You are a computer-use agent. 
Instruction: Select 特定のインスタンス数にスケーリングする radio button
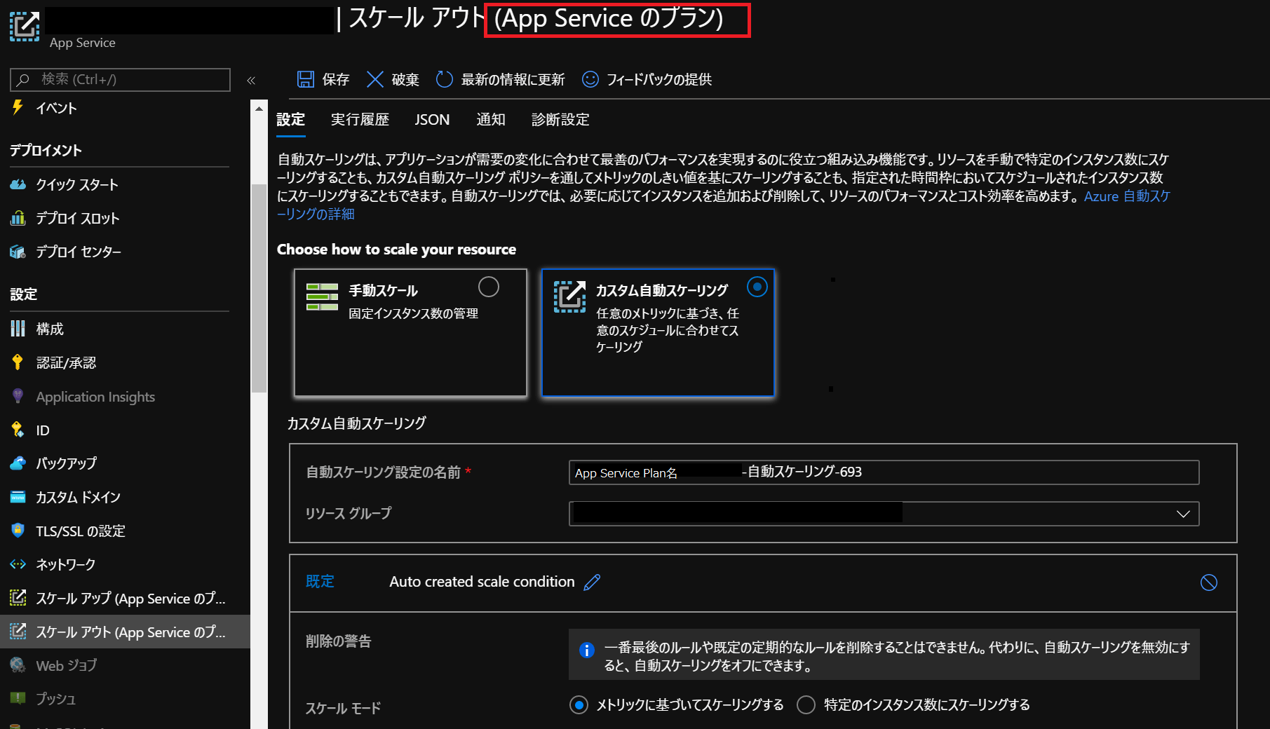tap(806, 705)
